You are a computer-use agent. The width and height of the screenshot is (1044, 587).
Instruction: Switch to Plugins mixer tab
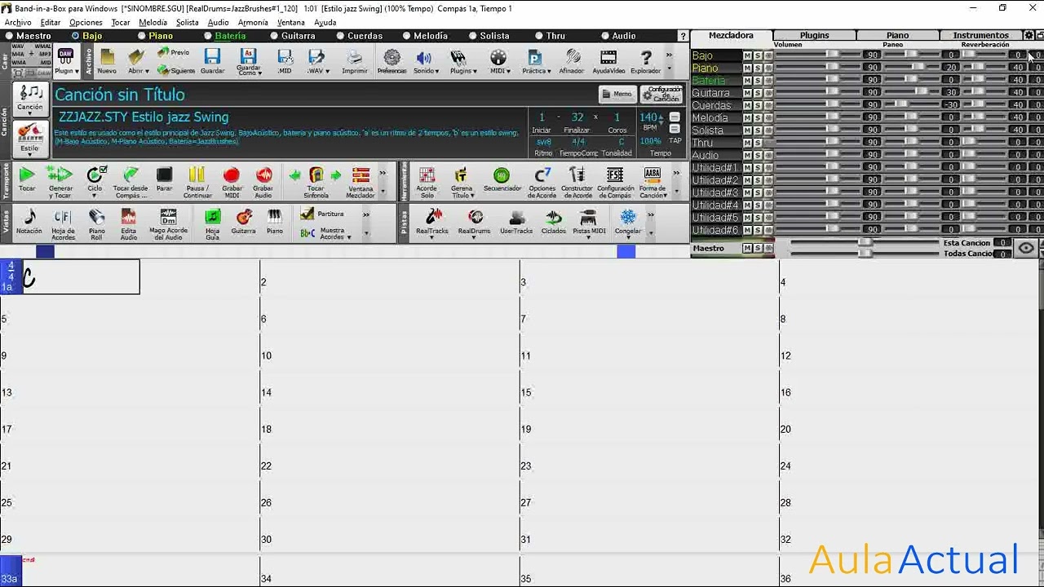(x=814, y=35)
